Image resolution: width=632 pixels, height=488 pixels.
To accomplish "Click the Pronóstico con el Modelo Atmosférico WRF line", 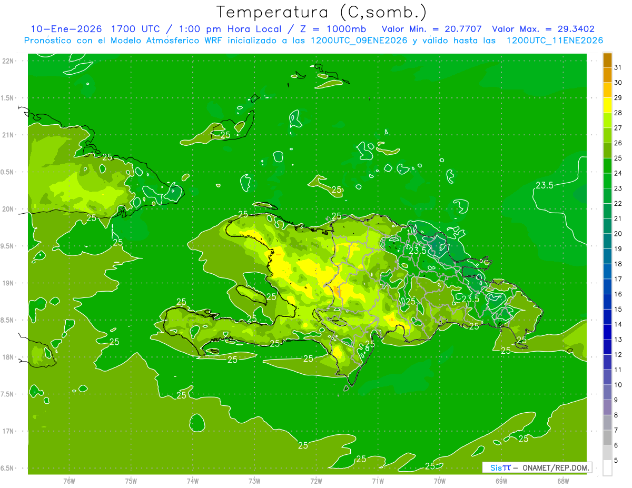I will [x=313, y=41].
